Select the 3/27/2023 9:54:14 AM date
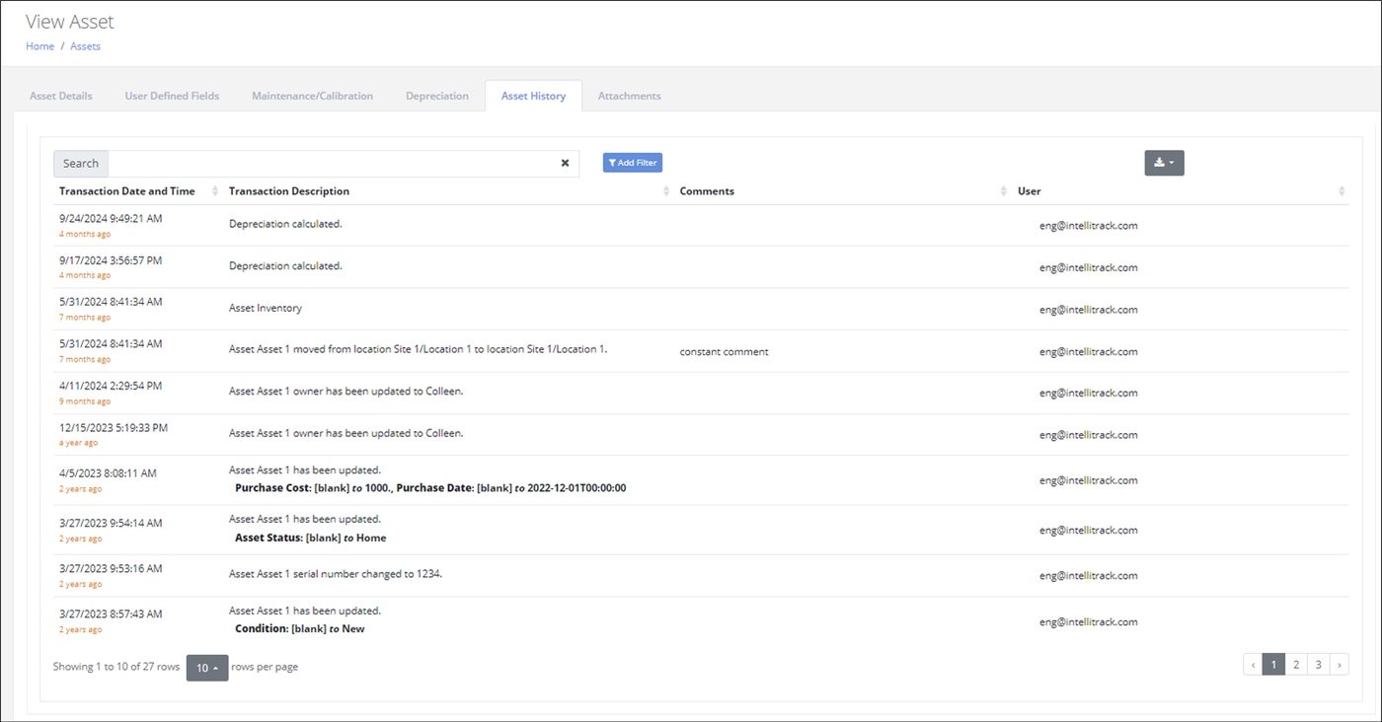 click(x=111, y=523)
